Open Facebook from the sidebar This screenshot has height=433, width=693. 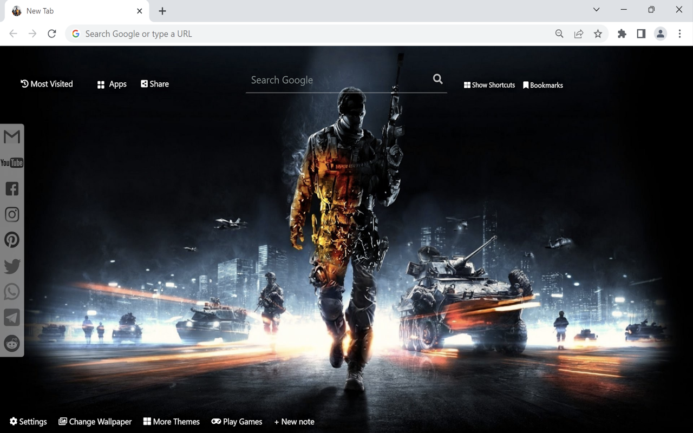tap(12, 188)
